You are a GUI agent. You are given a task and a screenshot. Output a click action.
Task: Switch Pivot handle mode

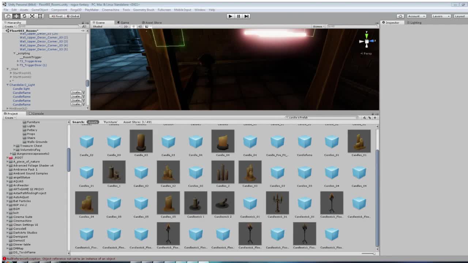pos(57,16)
